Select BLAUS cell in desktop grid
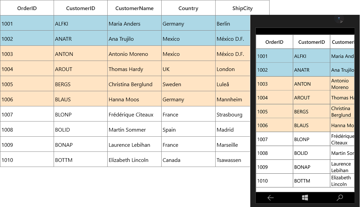Viewport: 360px width, 207px height. 81,99
